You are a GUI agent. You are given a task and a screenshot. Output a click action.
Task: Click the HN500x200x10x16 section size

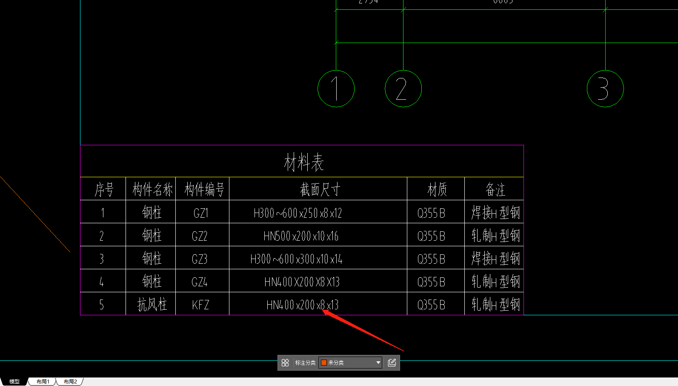tap(301, 236)
